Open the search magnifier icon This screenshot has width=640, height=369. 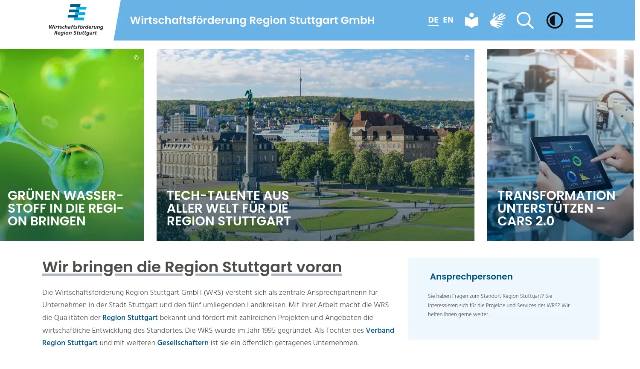point(525,20)
